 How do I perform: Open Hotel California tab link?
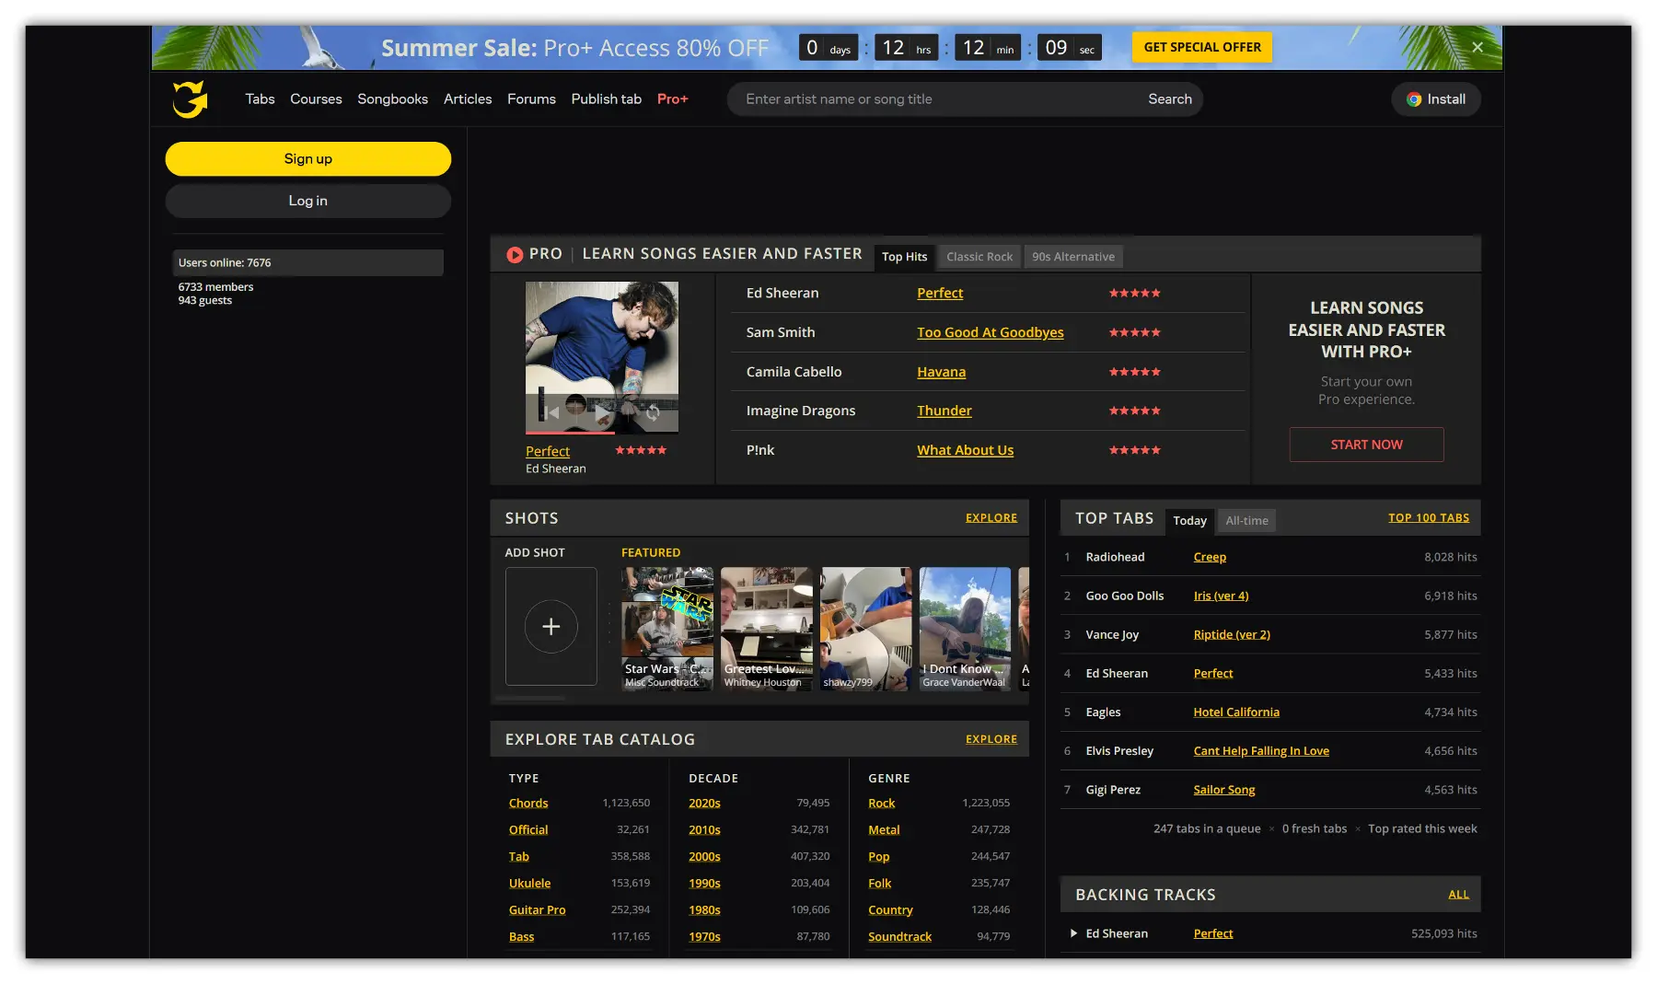tap(1236, 712)
